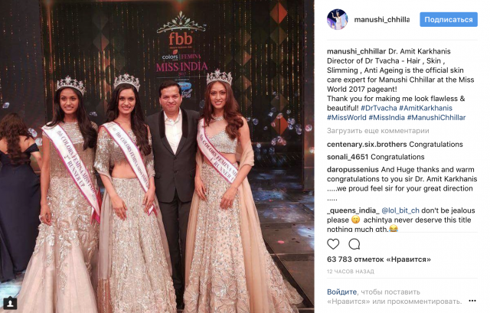Image resolution: width=490 pixels, height=313 pixels.
Task: Open the #AmitKarkhanis hashtag
Action: [426, 108]
